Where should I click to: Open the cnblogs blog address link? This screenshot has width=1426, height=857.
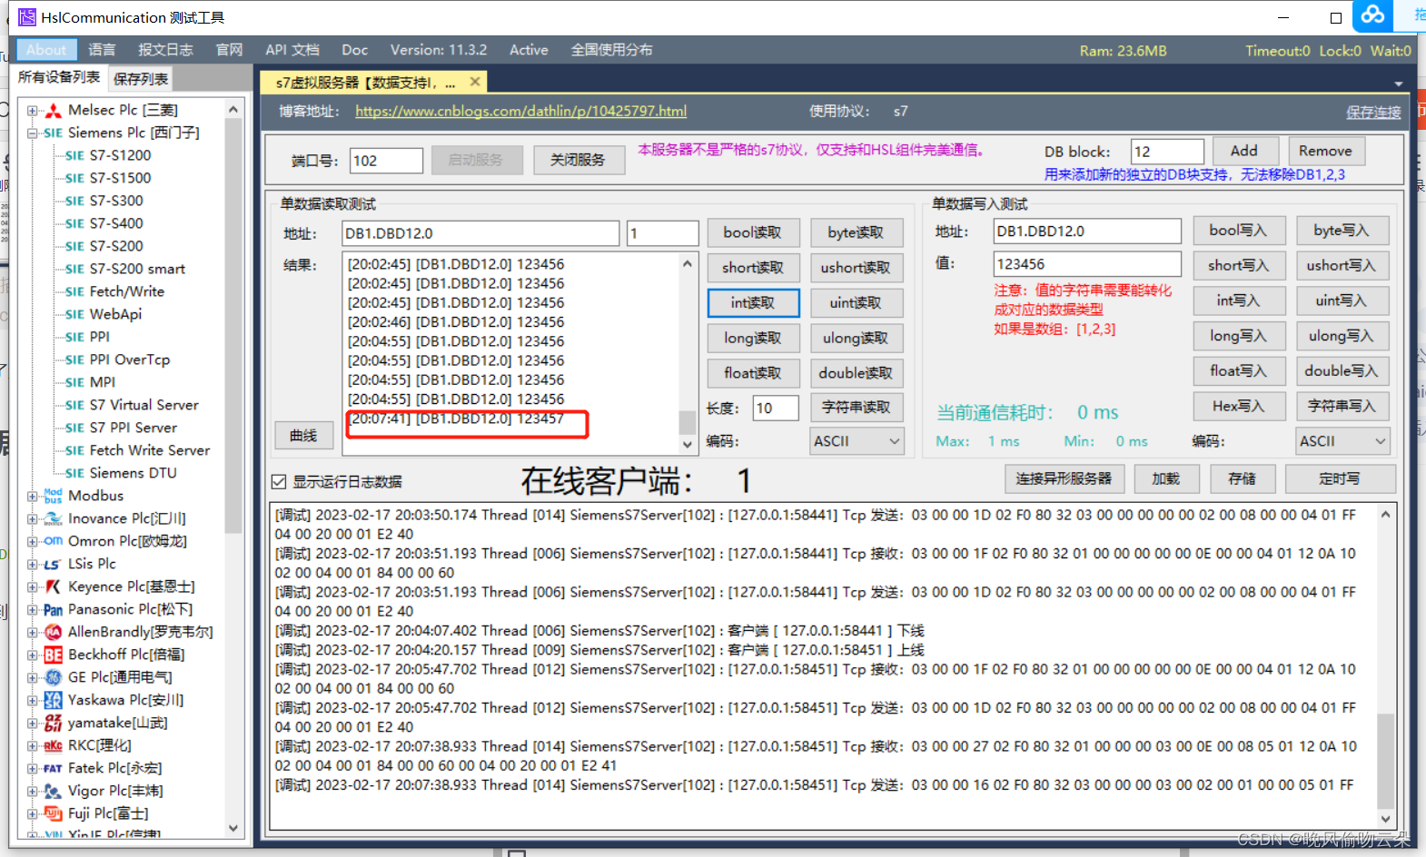point(520,111)
